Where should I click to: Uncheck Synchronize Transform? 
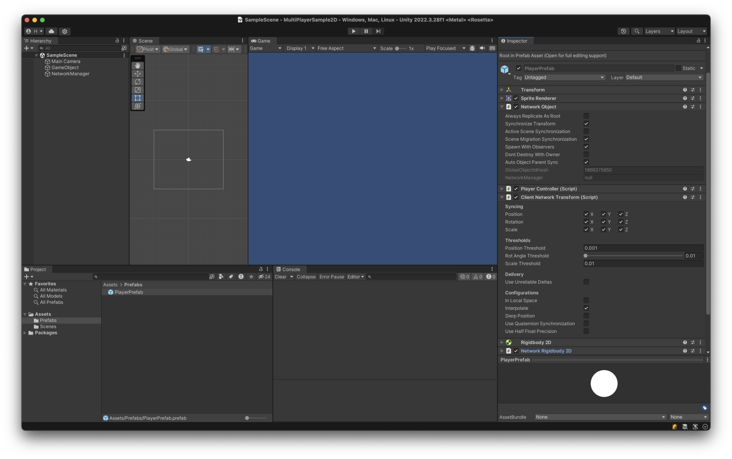[x=586, y=124]
